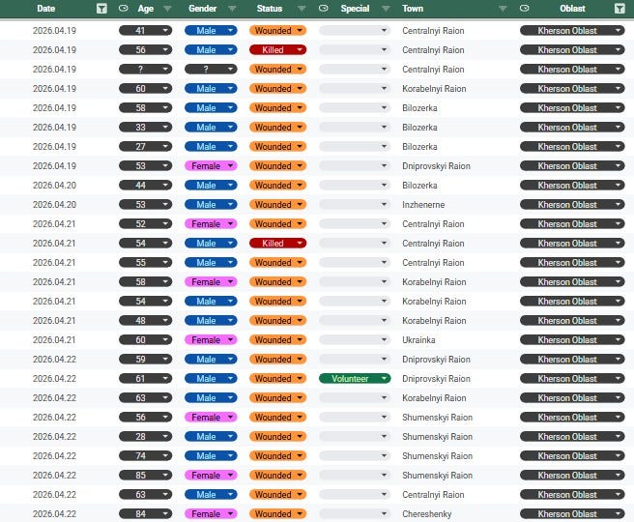The width and height of the screenshot is (634, 522).
Task: Open the Age dropdown showing 41
Action: (x=146, y=31)
